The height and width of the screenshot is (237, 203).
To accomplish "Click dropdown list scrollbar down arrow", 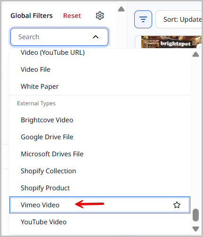I will click(195, 229).
